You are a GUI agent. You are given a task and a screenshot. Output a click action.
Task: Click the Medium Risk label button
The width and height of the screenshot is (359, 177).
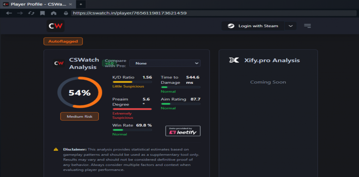pos(80,116)
